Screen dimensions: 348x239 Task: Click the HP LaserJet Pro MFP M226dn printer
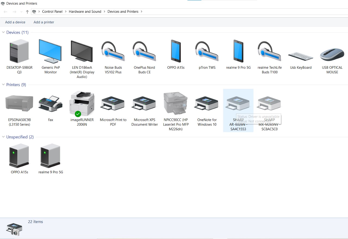[x=176, y=104]
